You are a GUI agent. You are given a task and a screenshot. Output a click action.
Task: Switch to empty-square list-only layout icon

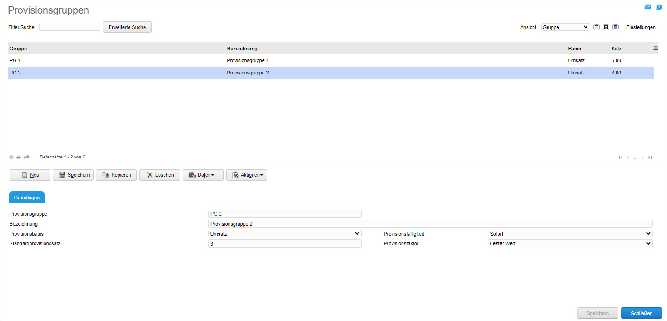pyautogui.click(x=597, y=27)
